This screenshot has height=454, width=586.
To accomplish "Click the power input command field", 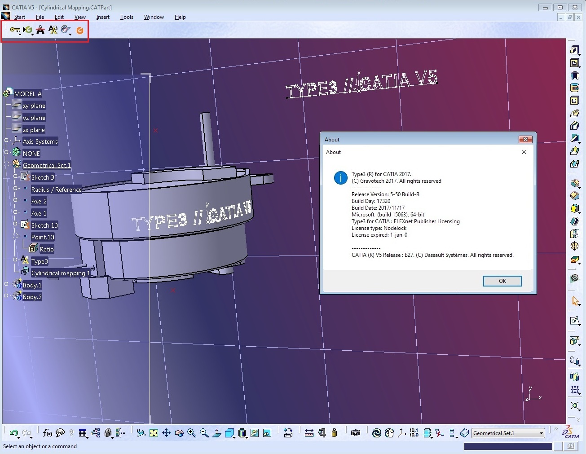I will point(508,446).
